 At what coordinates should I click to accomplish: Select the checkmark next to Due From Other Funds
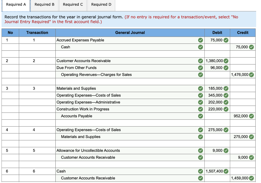[x=201, y=68]
